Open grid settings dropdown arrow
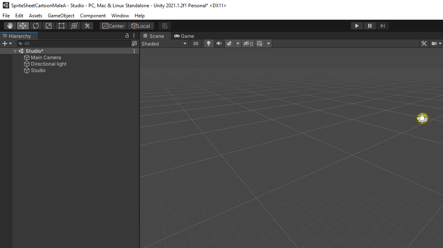Screen dimensions: 443x248 [x=269, y=43]
